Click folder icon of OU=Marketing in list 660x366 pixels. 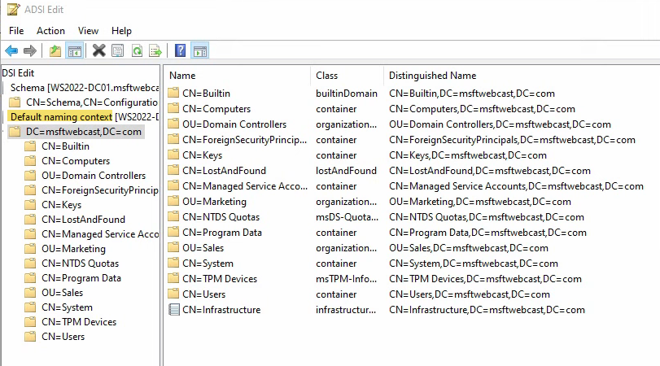click(x=173, y=201)
